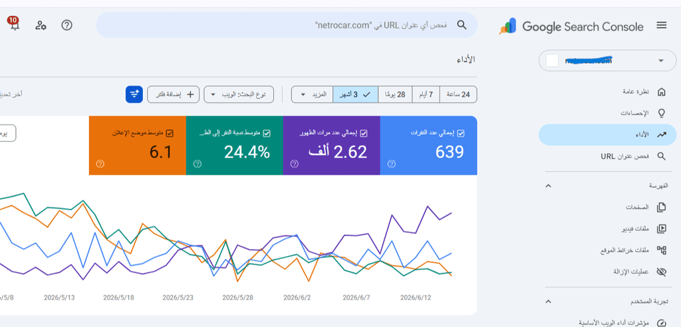The height and width of the screenshot is (327, 681).
Task: Open الأداء in sidebar
Action: 608,135
